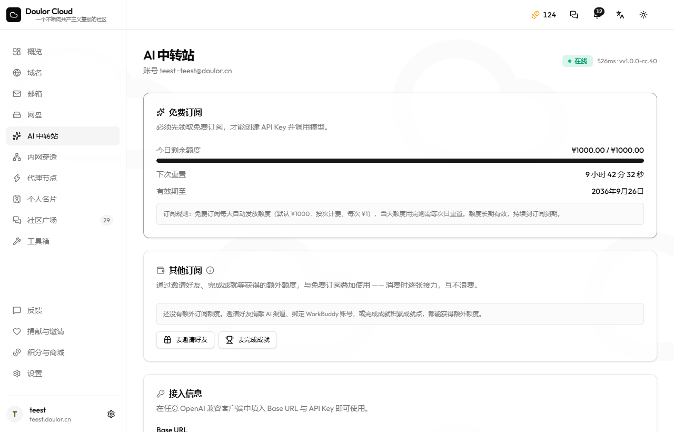The width and height of the screenshot is (674, 432).
Task: Click the gear icon beside teest profile
Action: point(111,414)
